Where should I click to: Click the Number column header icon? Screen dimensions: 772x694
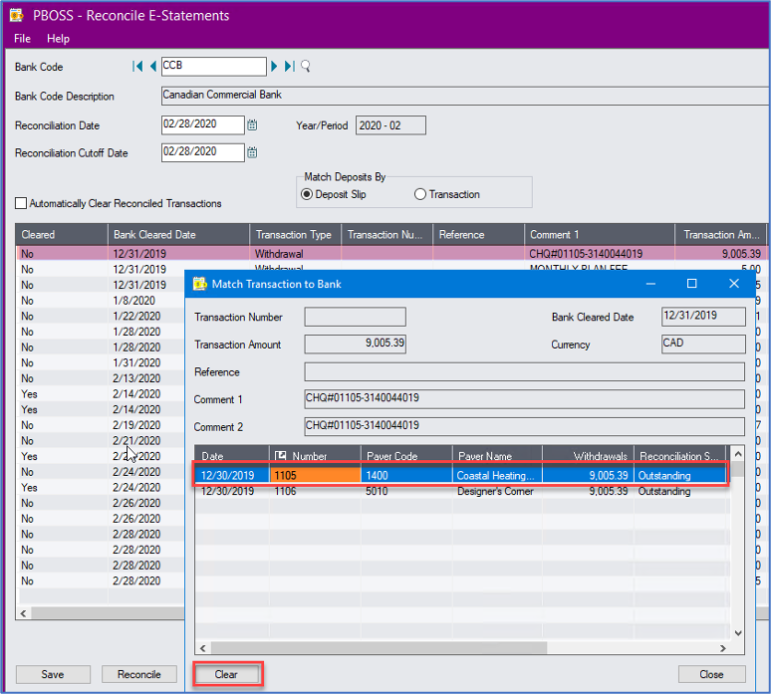pyautogui.click(x=280, y=456)
